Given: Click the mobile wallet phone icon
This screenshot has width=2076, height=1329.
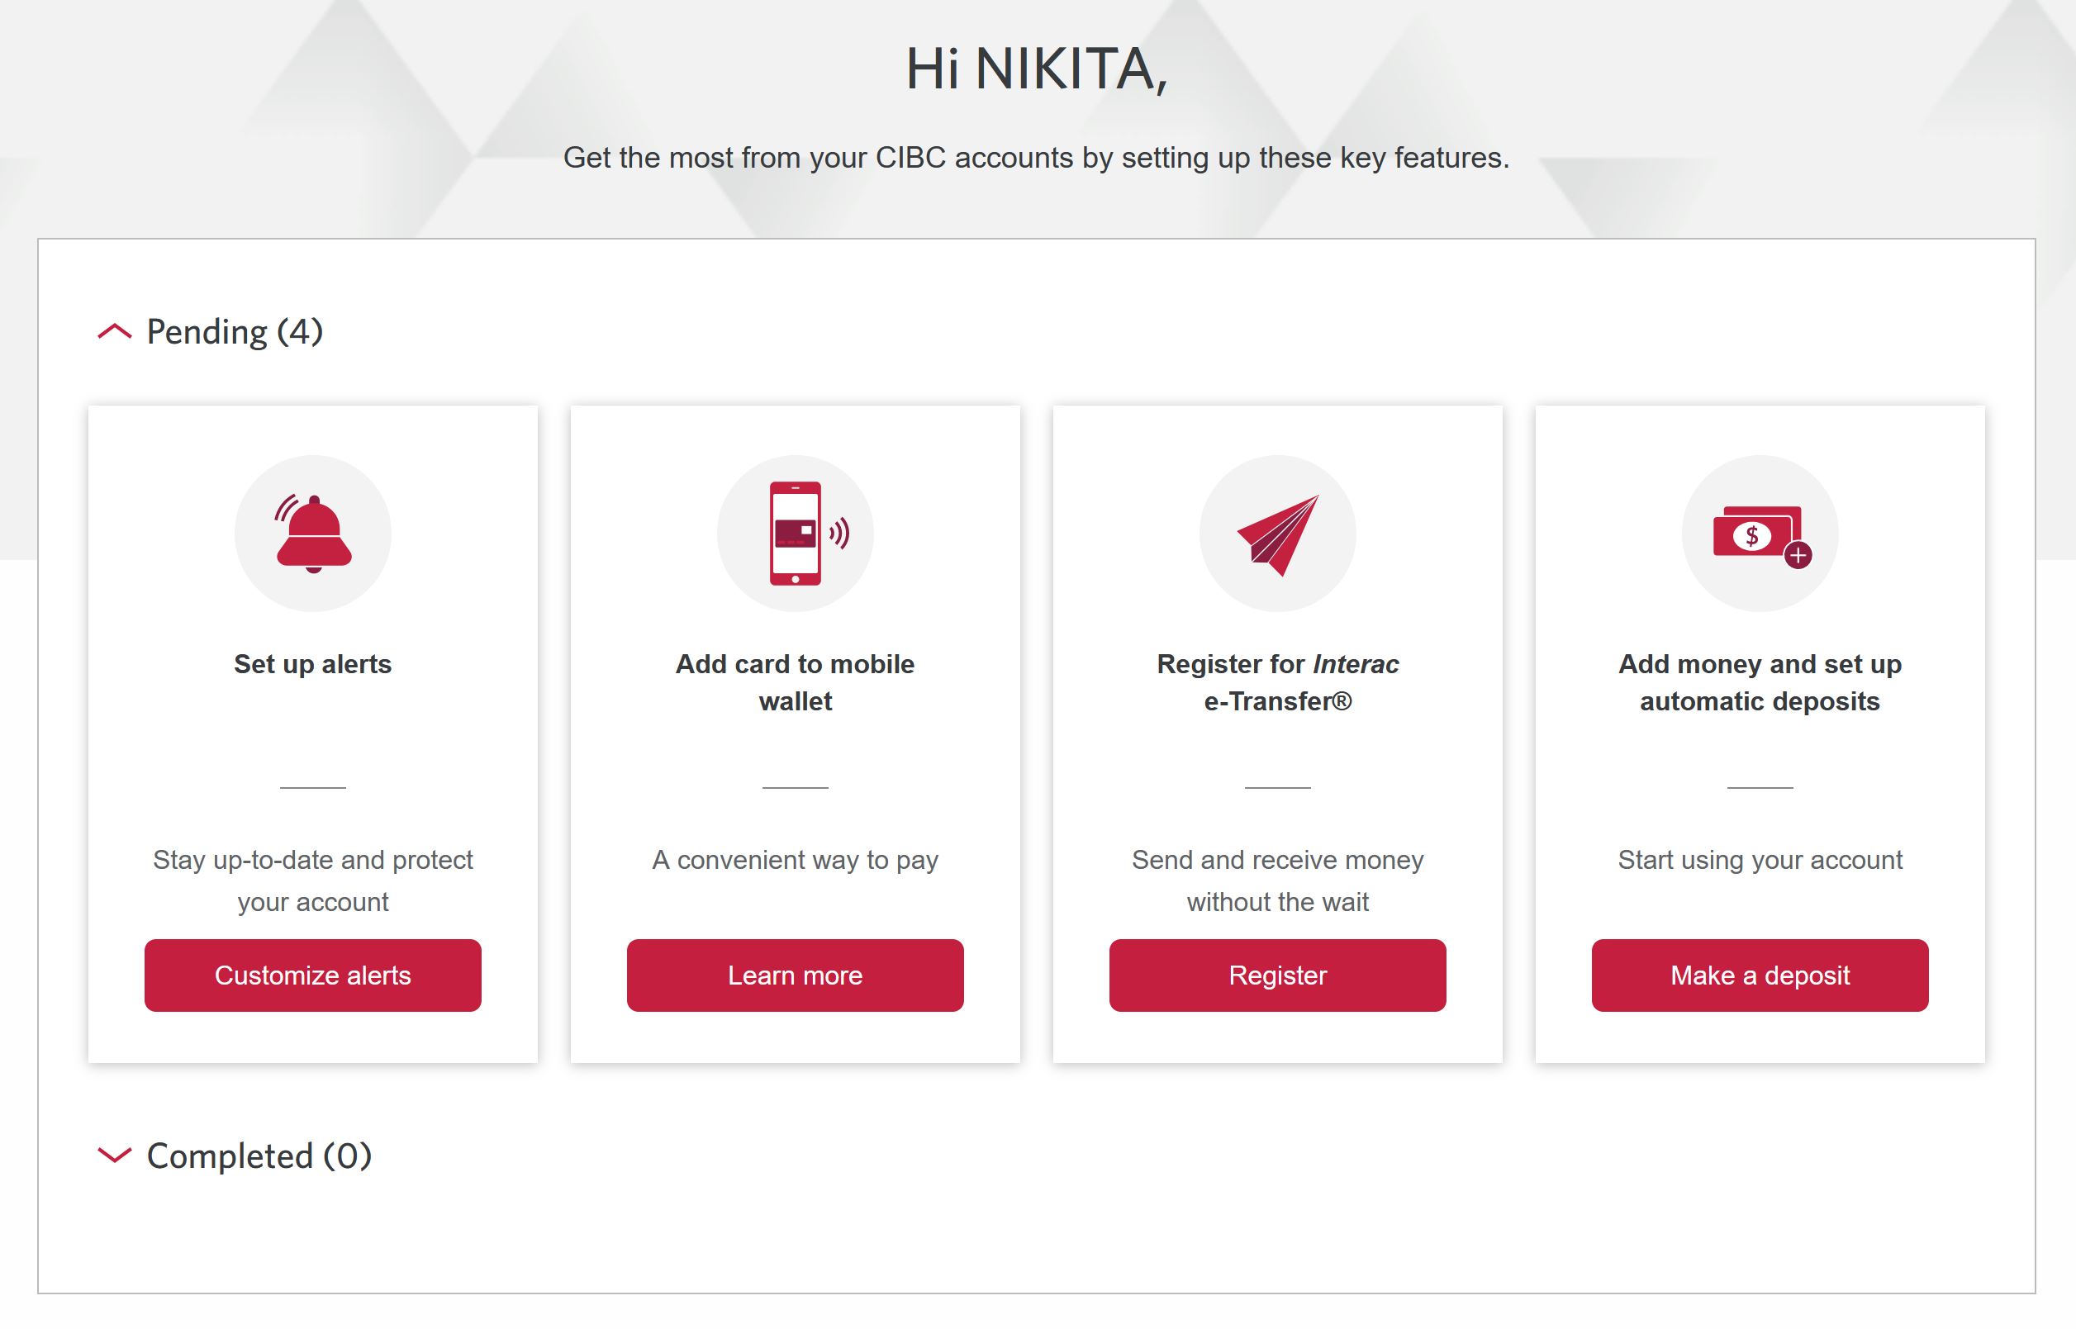Looking at the screenshot, I should tap(795, 534).
